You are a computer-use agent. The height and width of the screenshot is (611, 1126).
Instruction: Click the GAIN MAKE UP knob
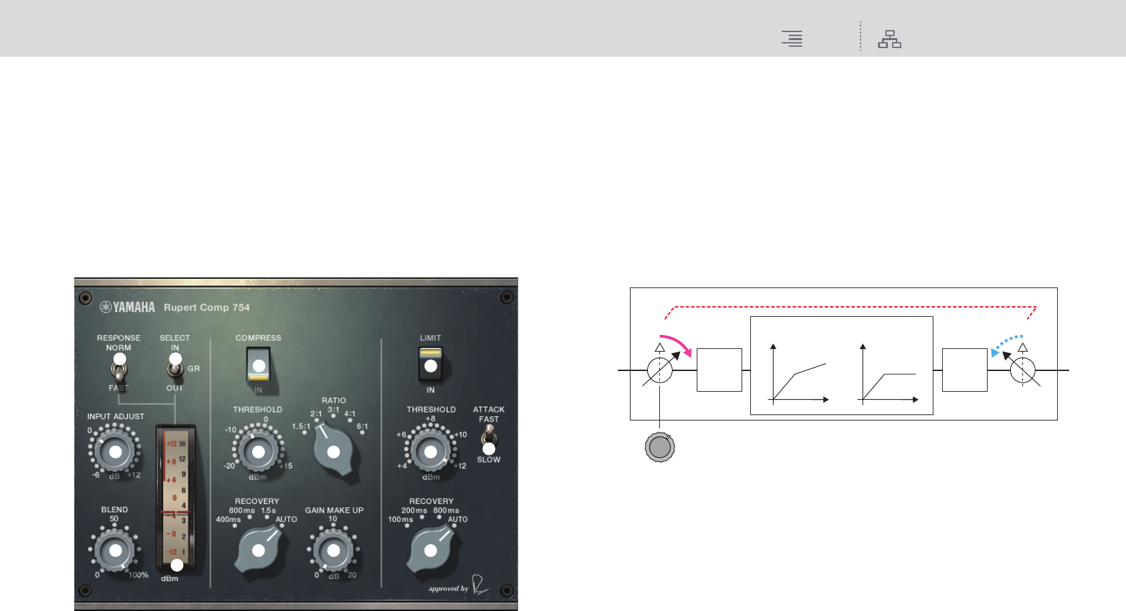[334, 550]
